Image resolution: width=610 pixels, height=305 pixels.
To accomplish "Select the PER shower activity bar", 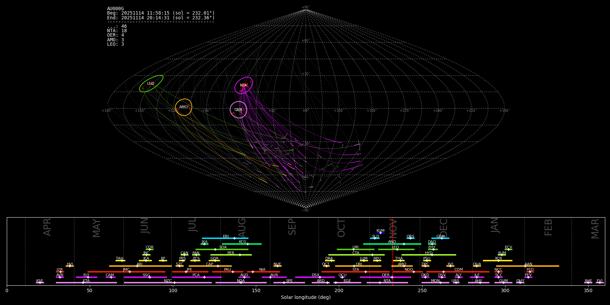I will [x=231, y=255].
